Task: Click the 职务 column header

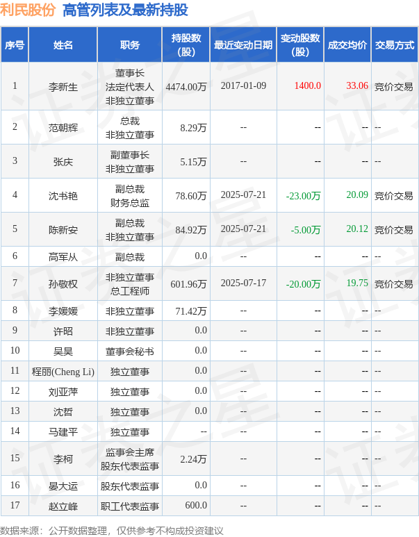Action: tap(130, 45)
